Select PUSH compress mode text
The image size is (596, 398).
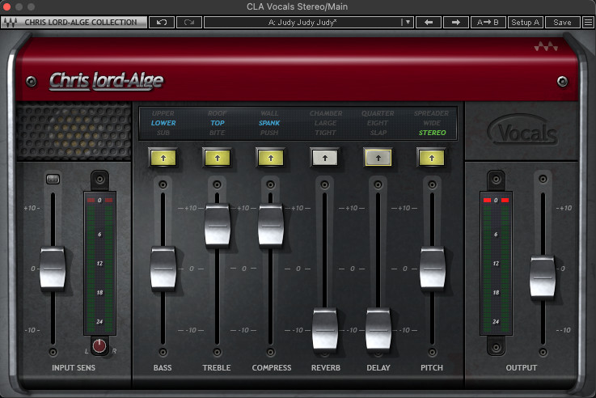click(x=269, y=133)
